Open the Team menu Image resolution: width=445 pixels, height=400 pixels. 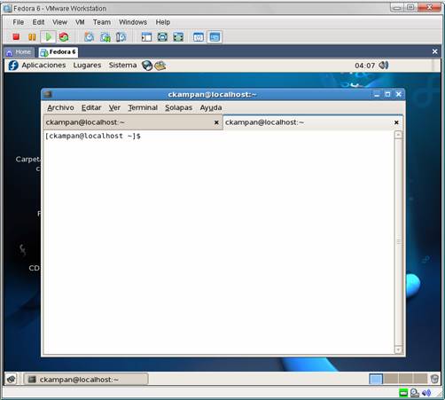pyautogui.click(x=102, y=22)
